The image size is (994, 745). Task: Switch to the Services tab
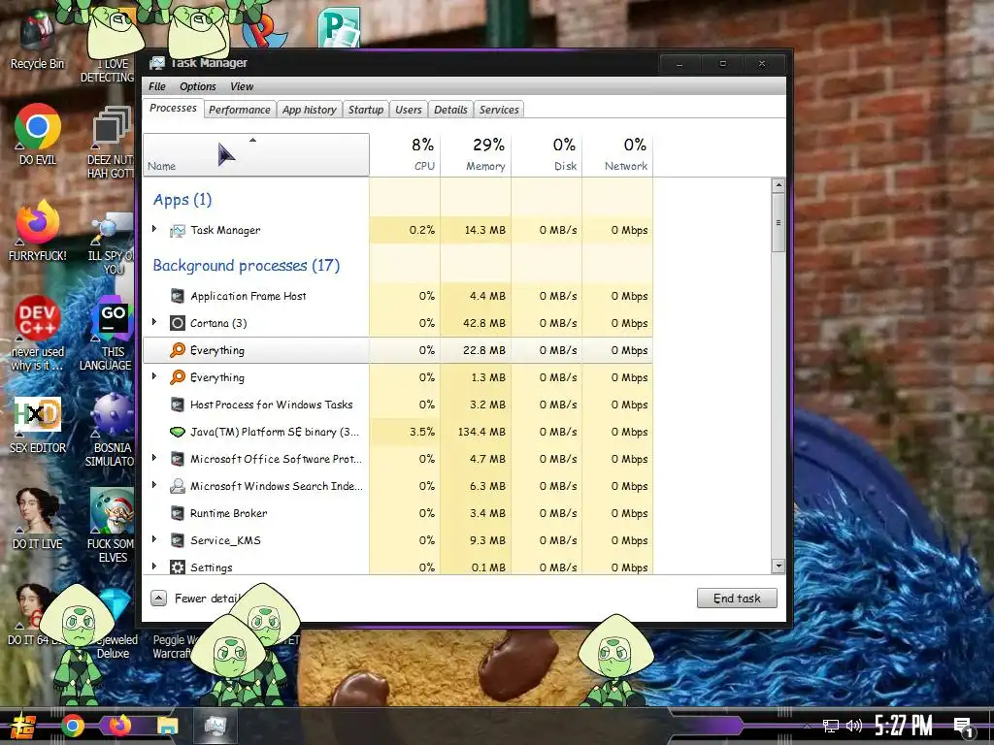coord(499,110)
